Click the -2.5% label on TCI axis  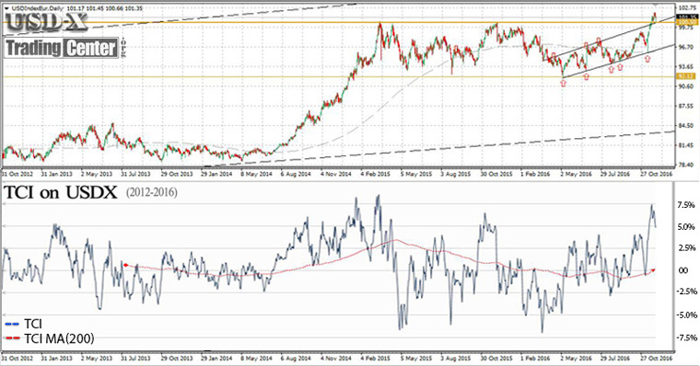coord(685,292)
